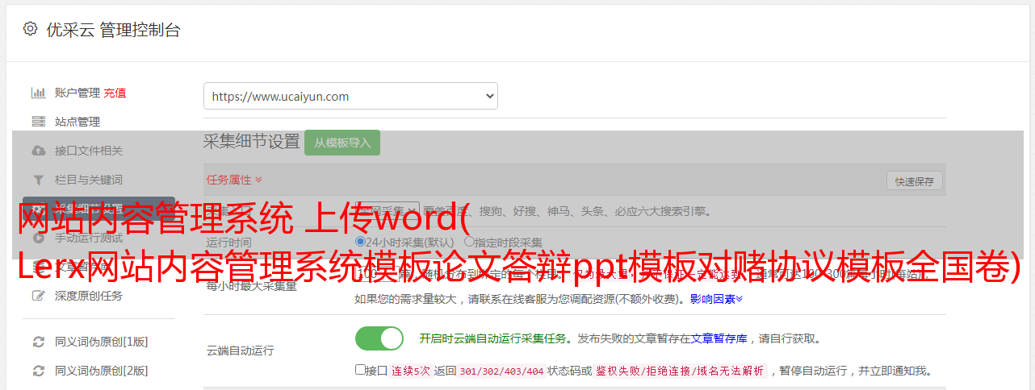Click the 连续5次 highlighted text
The width and height of the screenshot is (1035, 390).
[x=411, y=371]
